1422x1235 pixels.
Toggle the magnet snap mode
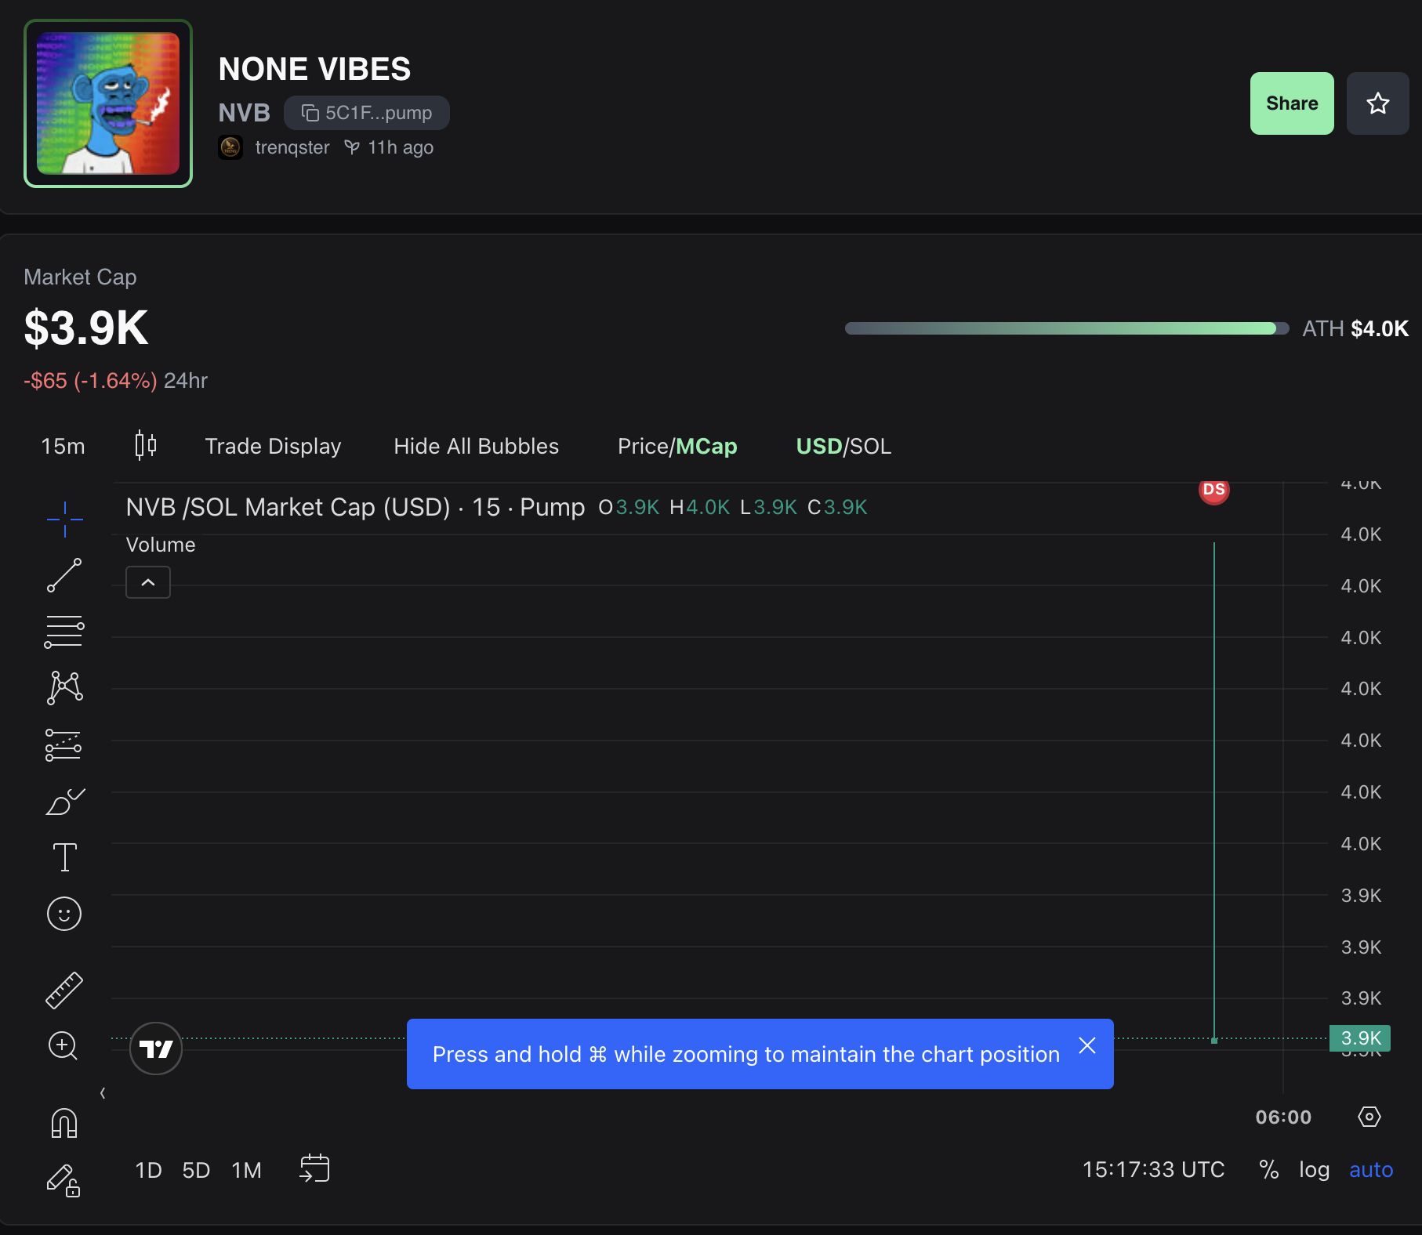tap(64, 1123)
